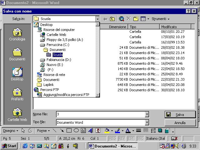
Task: Select Laplink folder in the list
Action: click(48, 85)
